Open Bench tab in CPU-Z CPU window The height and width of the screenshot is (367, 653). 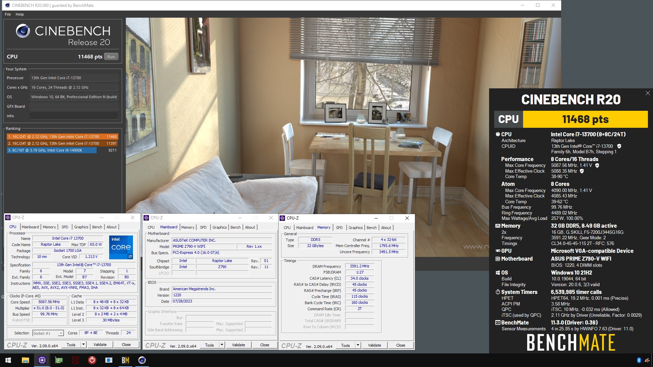tap(97, 227)
